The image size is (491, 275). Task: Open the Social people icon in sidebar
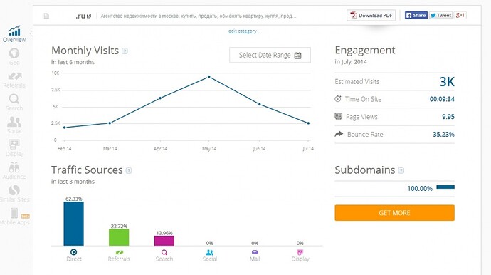[x=14, y=122]
